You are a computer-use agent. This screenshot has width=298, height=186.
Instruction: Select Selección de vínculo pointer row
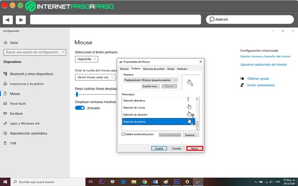159,108
